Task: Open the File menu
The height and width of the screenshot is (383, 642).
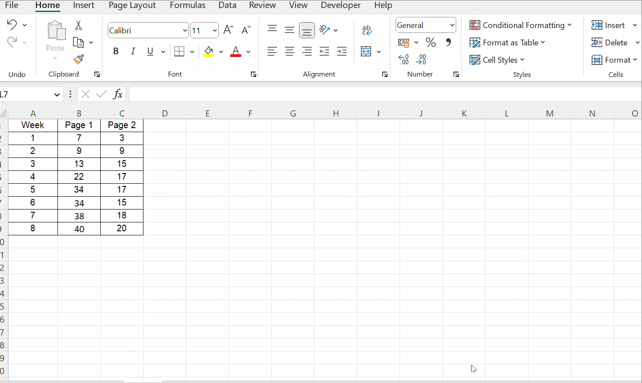Action: tap(12, 5)
